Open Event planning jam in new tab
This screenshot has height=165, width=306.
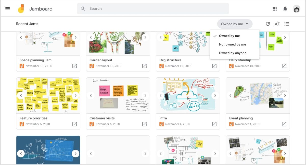coord(284,124)
